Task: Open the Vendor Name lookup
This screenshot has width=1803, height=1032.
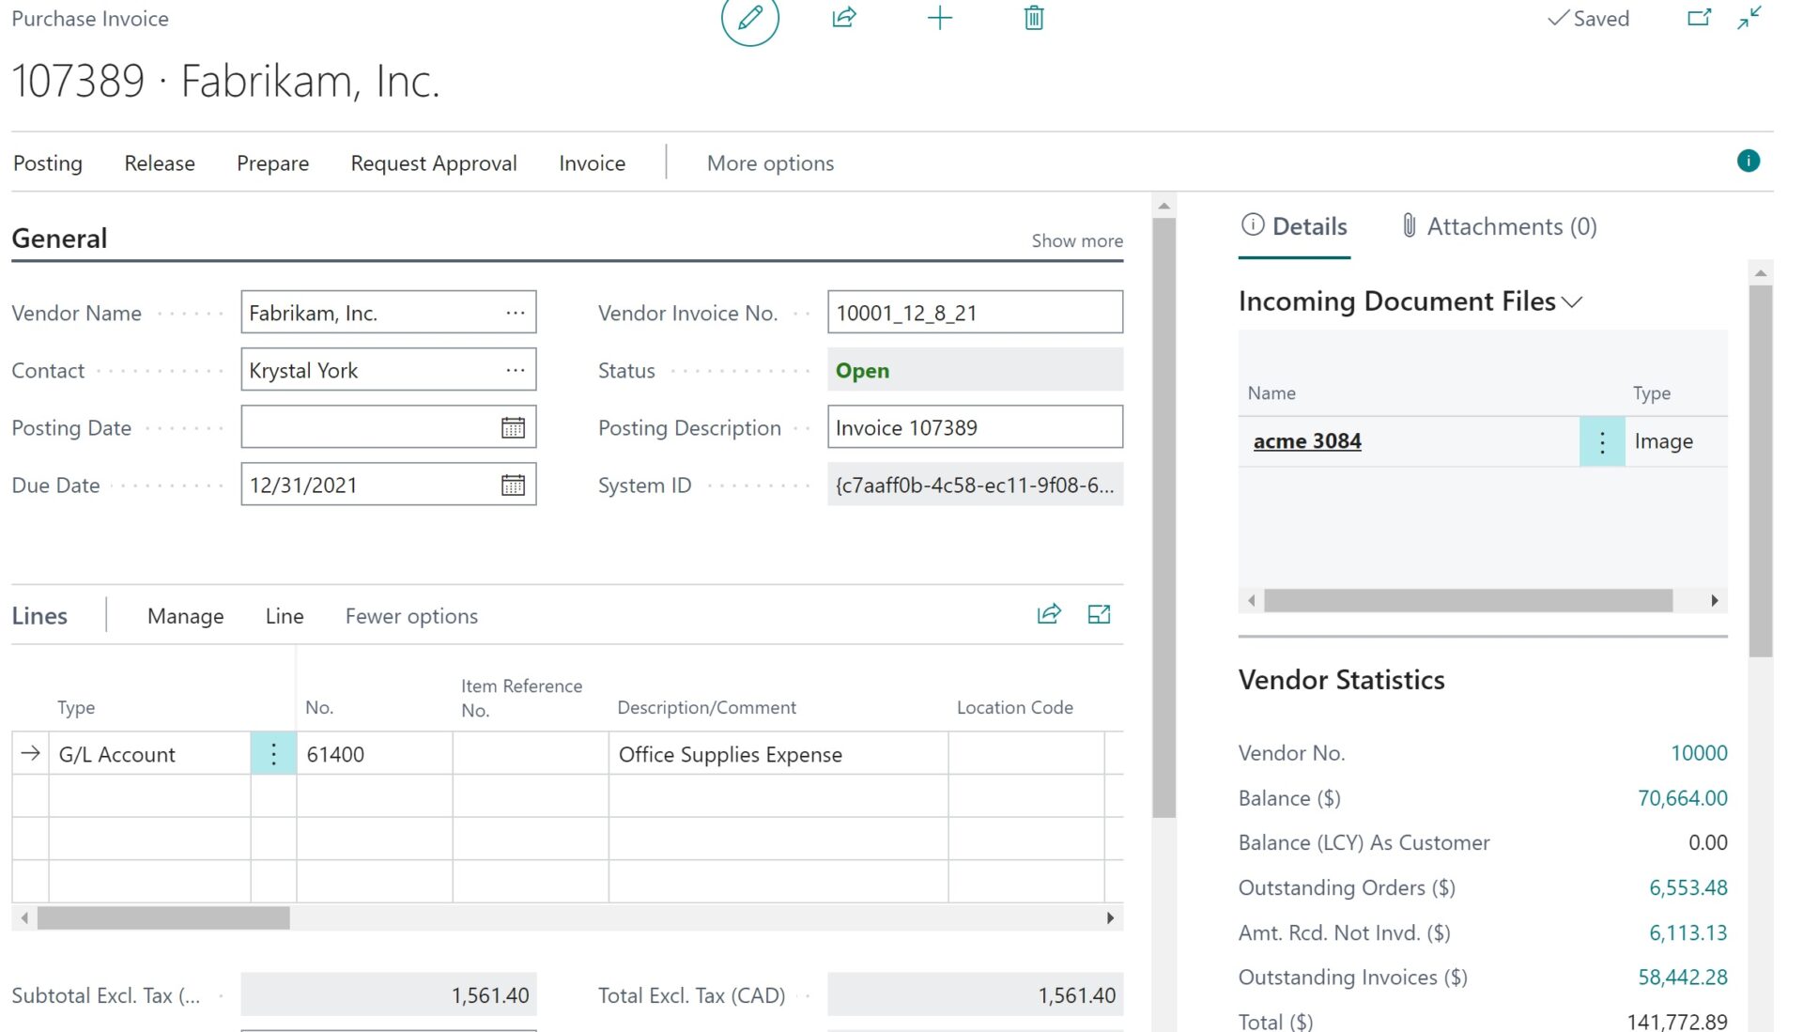Action: (515, 313)
